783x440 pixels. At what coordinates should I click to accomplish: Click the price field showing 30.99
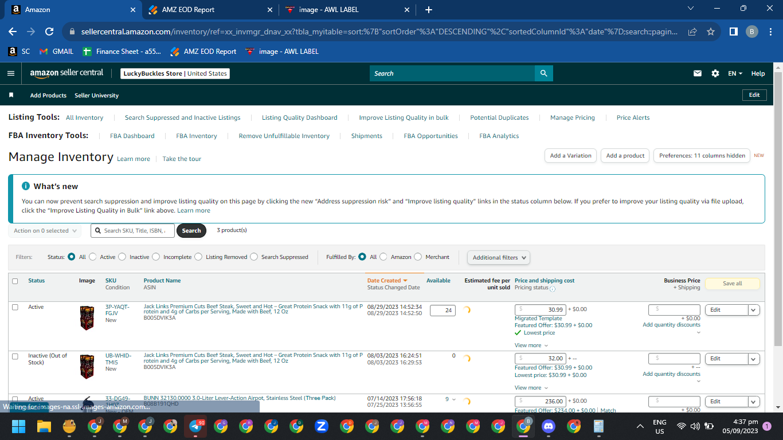pyautogui.click(x=541, y=310)
